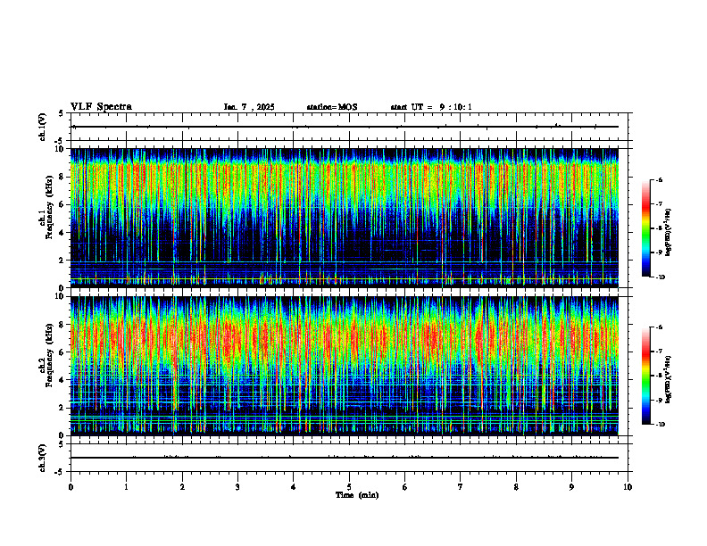The width and height of the screenshot is (707, 546).
Task: Click the "ch.1(V)" waveform axis label
Action: pos(43,127)
